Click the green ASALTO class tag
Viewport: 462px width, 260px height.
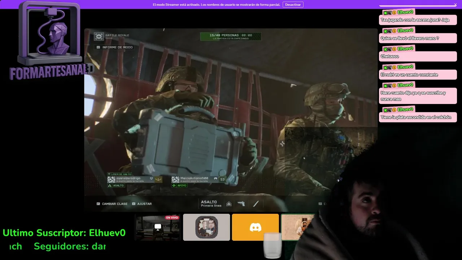(116, 186)
